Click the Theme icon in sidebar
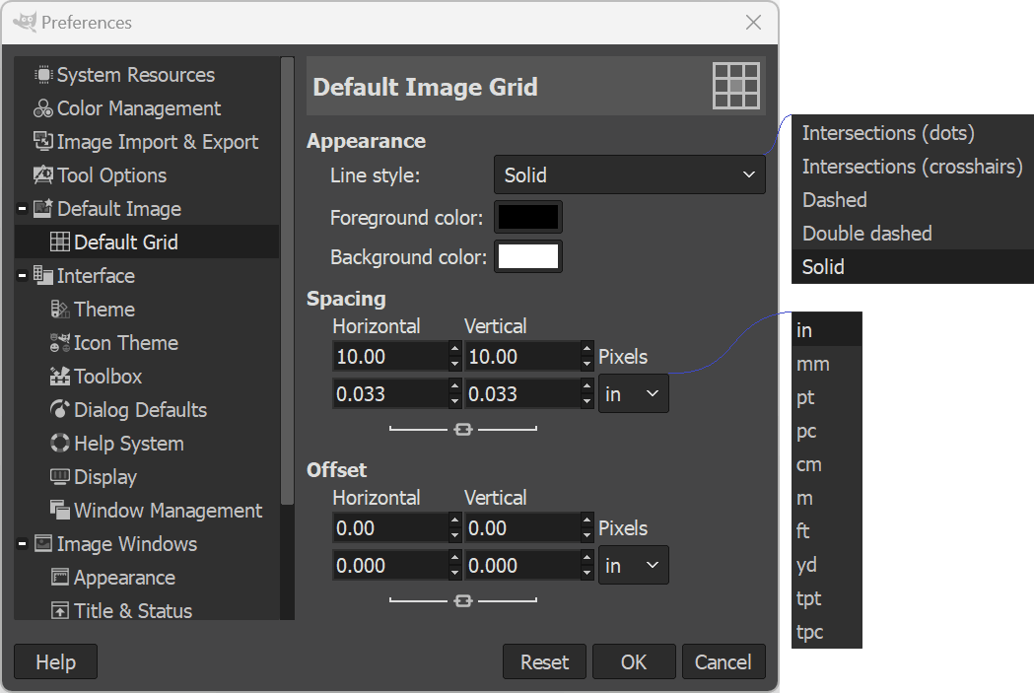This screenshot has height=693, width=1034. click(x=59, y=310)
